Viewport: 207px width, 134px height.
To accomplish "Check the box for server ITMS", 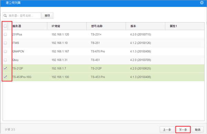I will (x=5, y=43).
